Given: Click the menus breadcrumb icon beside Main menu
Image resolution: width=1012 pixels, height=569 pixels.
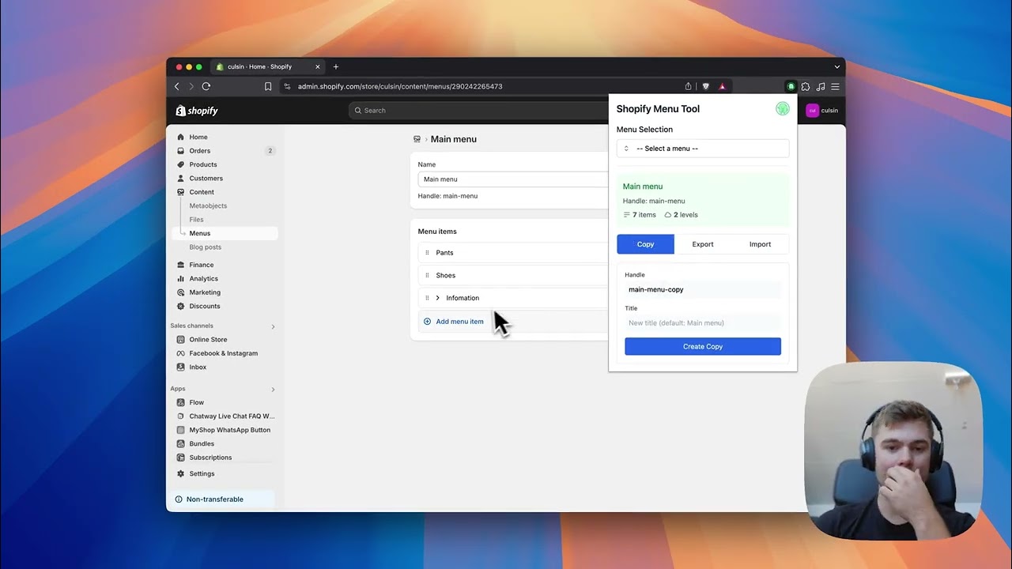Looking at the screenshot, I should (417, 139).
